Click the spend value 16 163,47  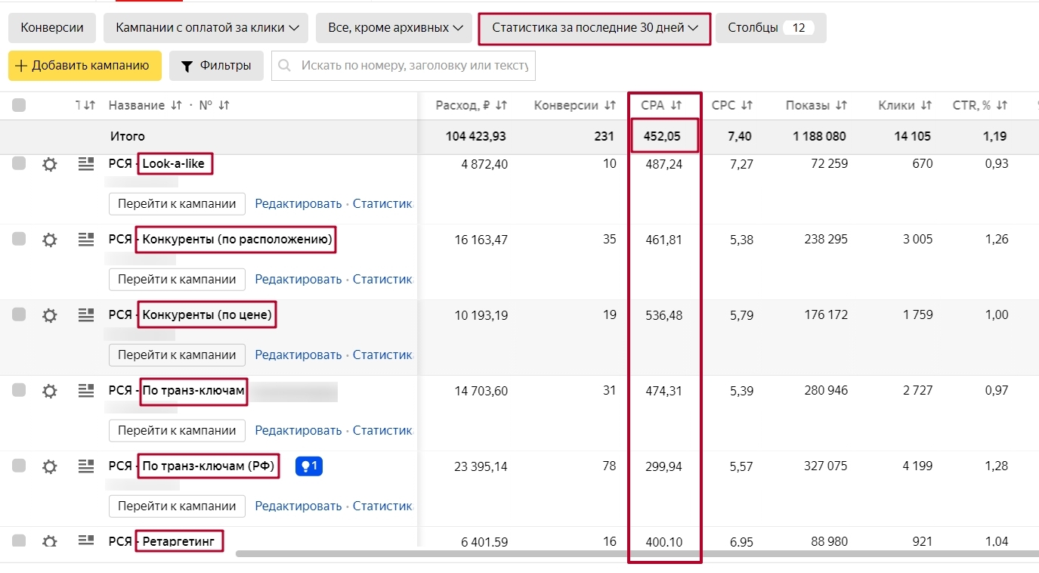coord(481,240)
